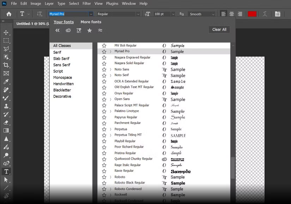Select the Script font class
291x204 pixels.
(x=58, y=71)
